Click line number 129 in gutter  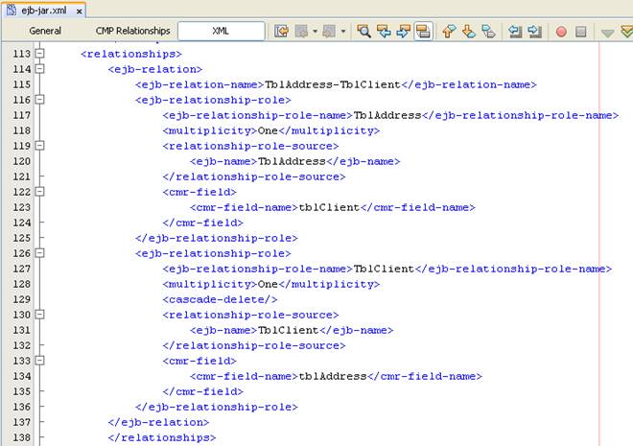tap(21, 299)
